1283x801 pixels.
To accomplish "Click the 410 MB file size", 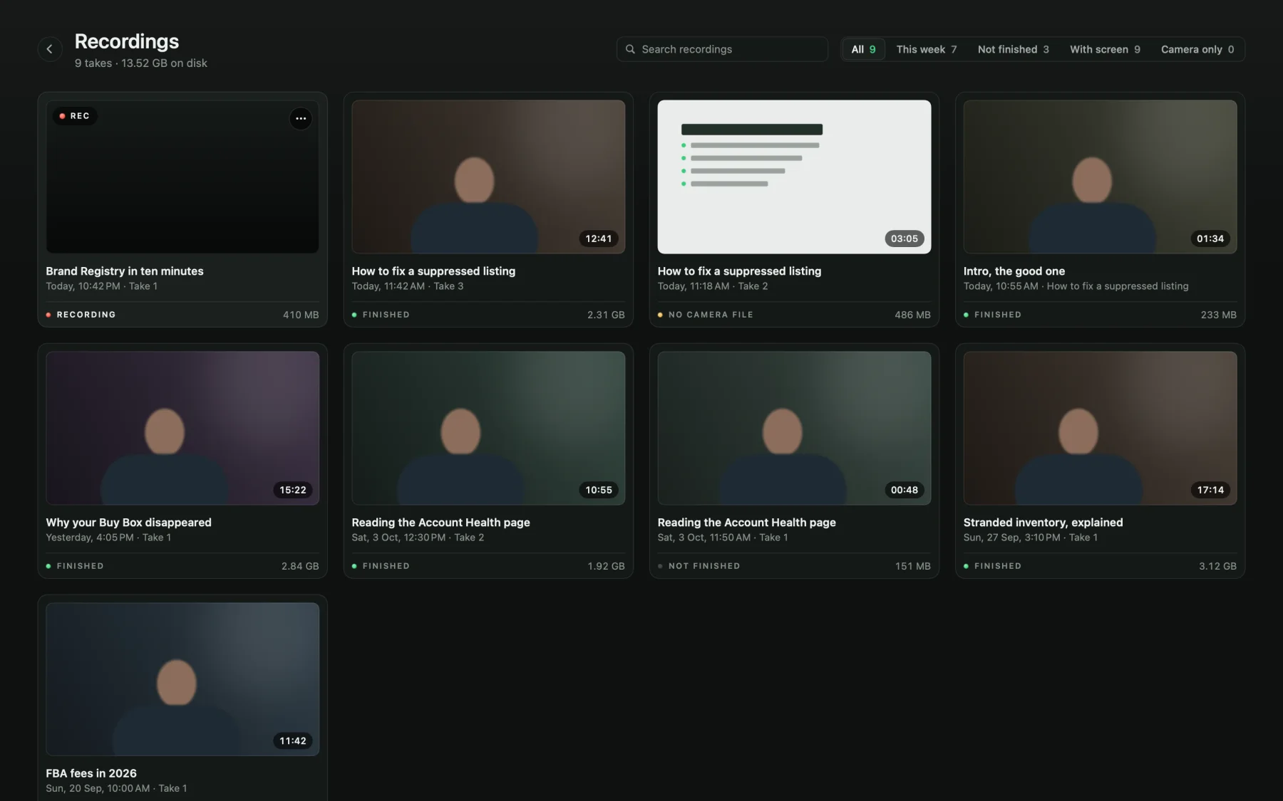I will pyautogui.click(x=301, y=315).
